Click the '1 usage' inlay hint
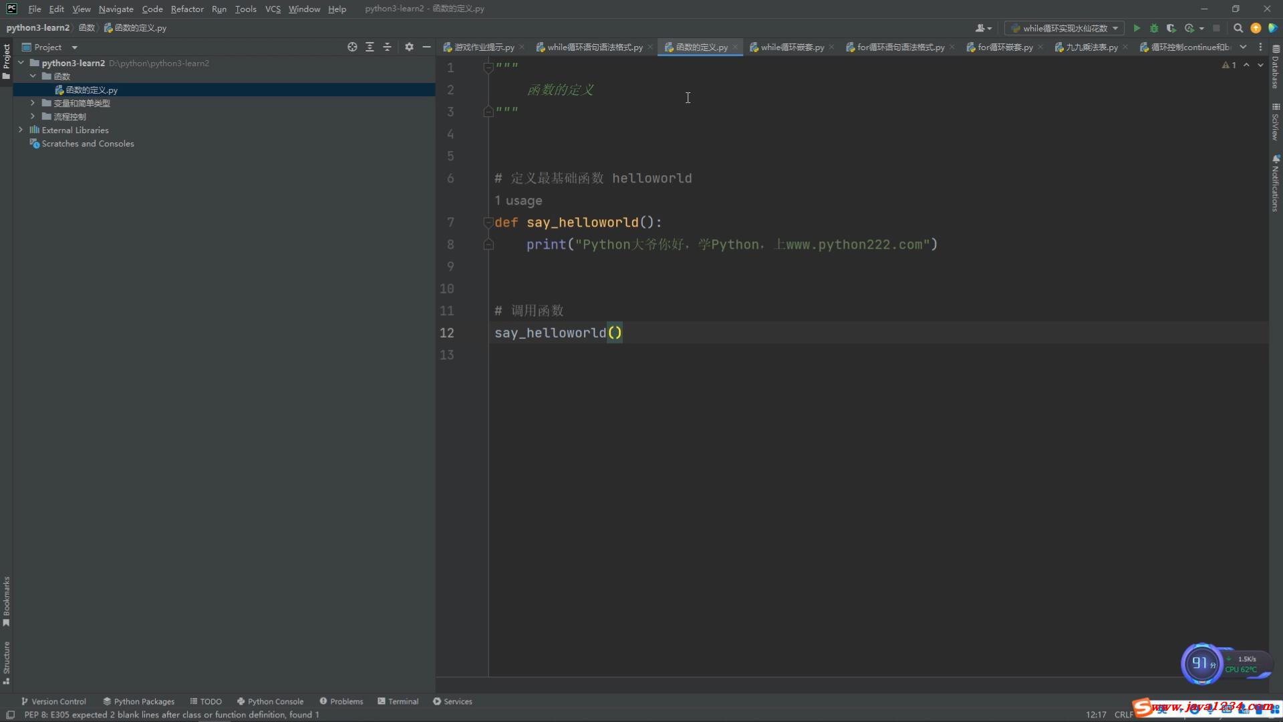The width and height of the screenshot is (1283, 722). [x=519, y=201]
